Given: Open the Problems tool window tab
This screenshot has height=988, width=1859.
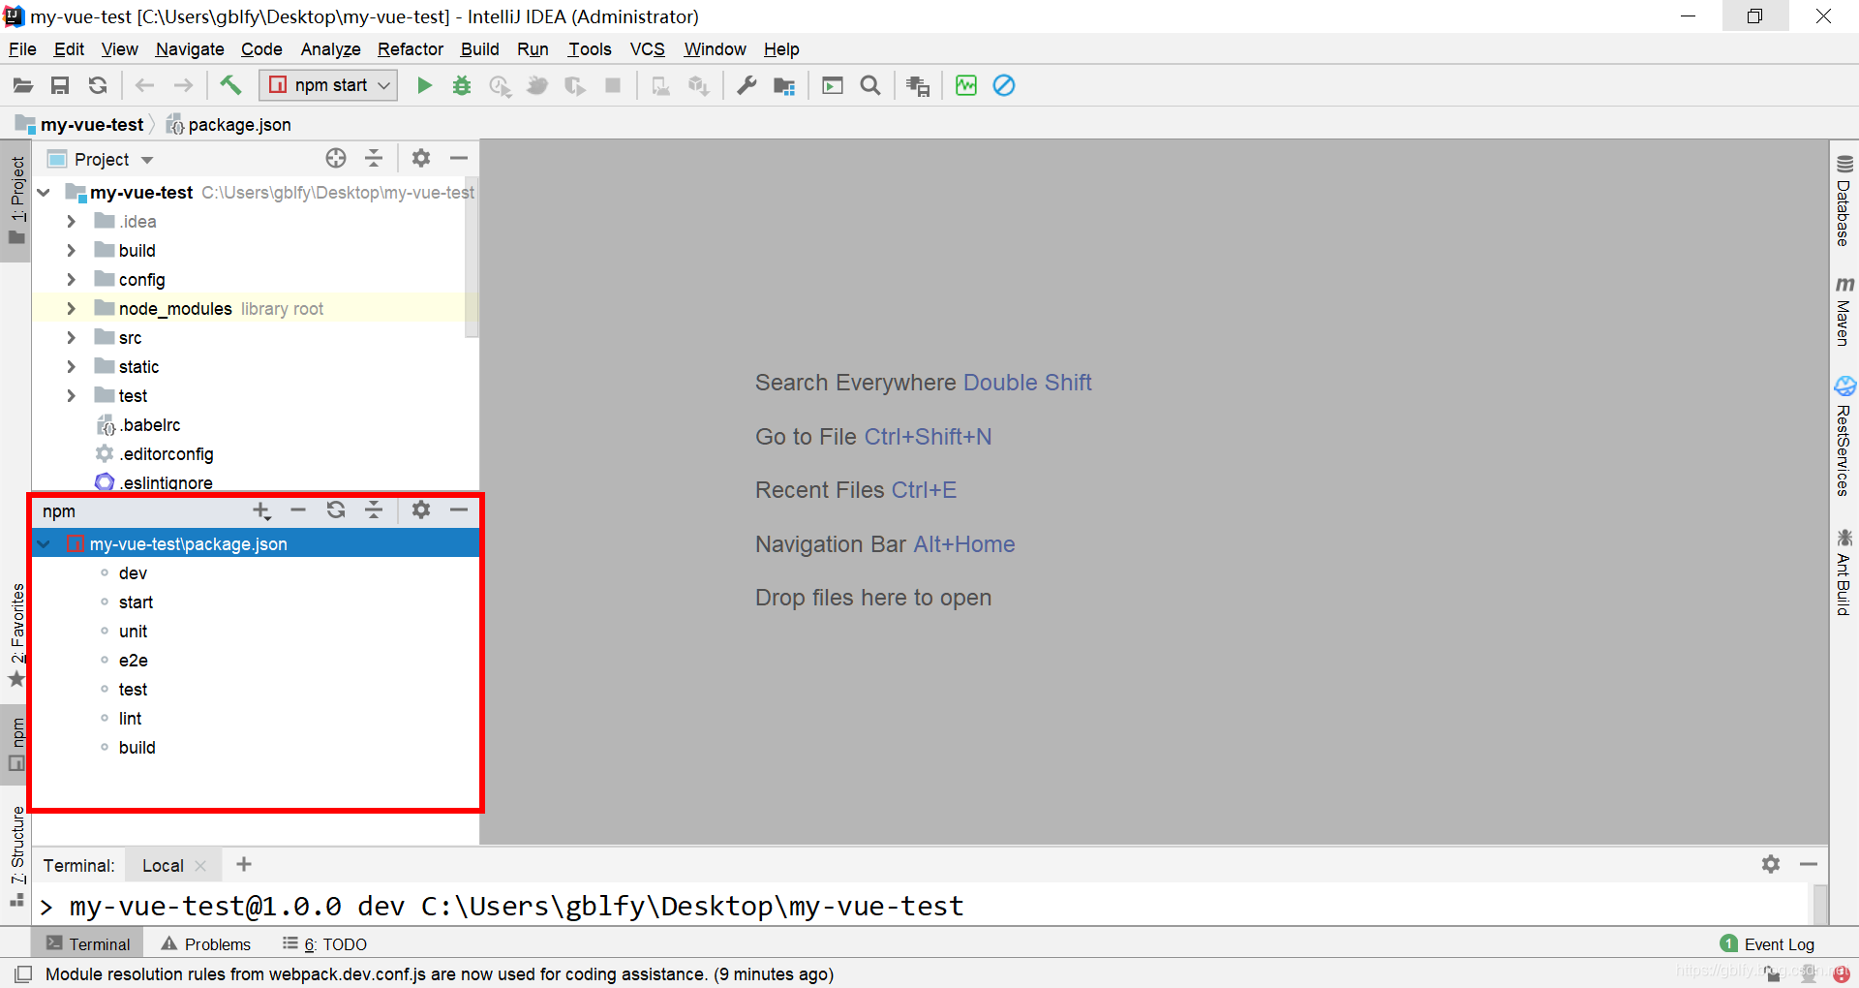Looking at the screenshot, I should [205, 944].
